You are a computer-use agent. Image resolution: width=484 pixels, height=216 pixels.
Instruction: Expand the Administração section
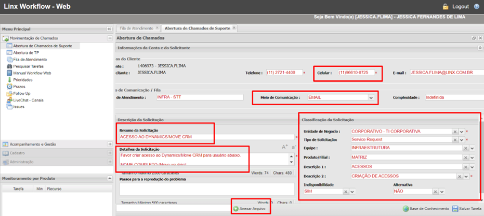110,162
